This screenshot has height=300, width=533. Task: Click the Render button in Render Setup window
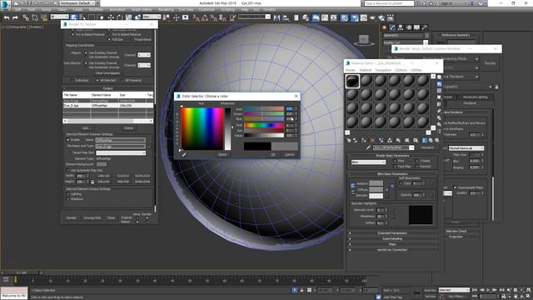(x=490, y=63)
